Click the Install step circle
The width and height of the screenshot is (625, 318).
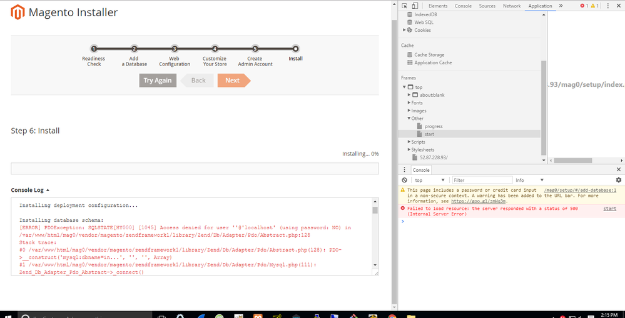[295, 49]
